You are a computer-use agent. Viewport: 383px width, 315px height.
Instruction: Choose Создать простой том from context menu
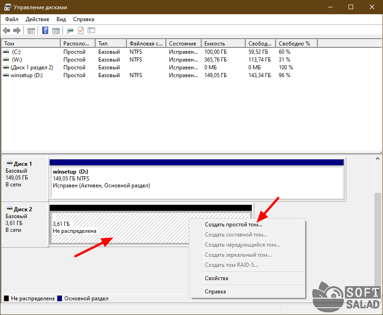tap(233, 225)
